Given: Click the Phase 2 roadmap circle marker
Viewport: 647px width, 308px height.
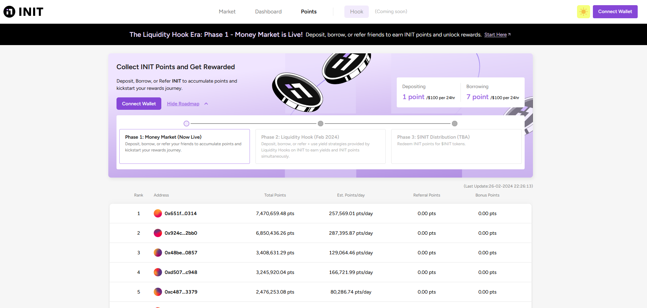Looking at the screenshot, I should point(321,124).
